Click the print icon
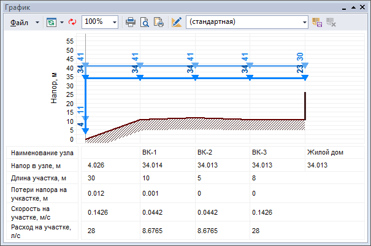This screenshot has height=246, width=371. pyautogui.click(x=131, y=21)
